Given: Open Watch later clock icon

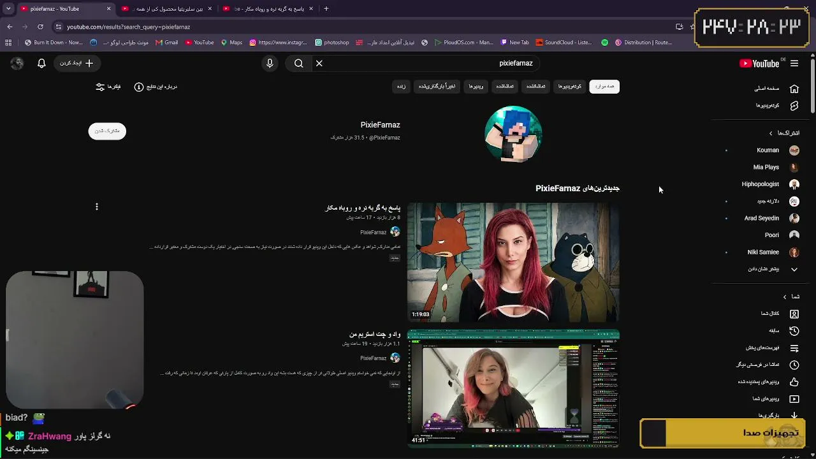Looking at the screenshot, I should point(794,365).
